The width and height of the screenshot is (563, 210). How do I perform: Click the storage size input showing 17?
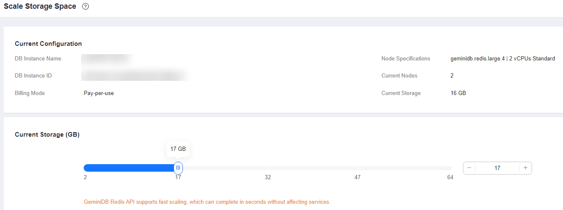pyautogui.click(x=497, y=168)
